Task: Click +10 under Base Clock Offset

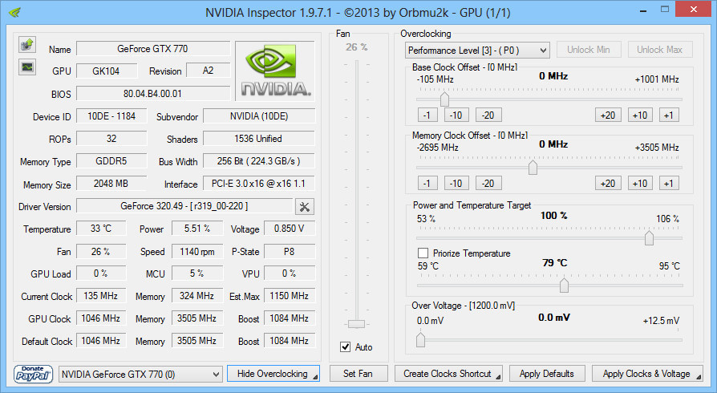Action: tap(640, 115)
